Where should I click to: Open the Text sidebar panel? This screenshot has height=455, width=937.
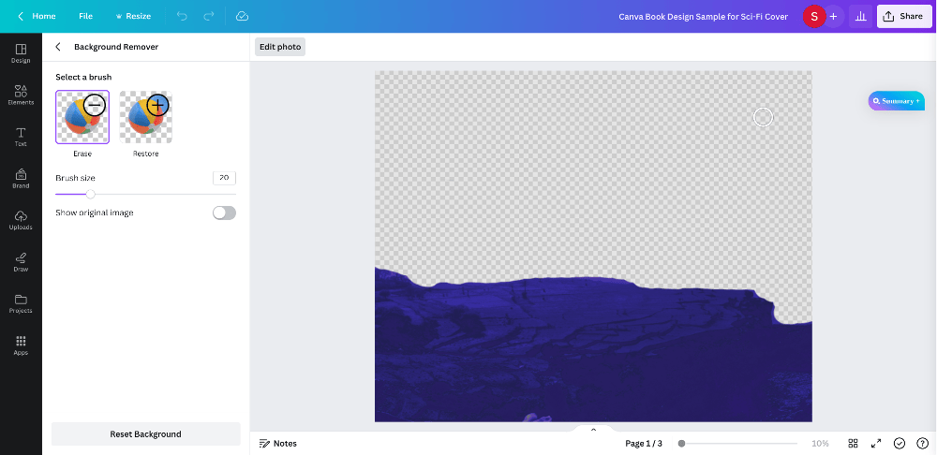pyautogui.click(x=21, y=137)
